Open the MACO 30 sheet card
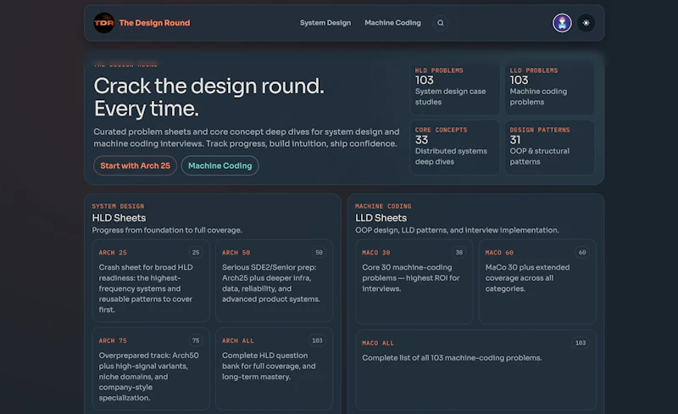The image size is (678, 414). (414, 282)
